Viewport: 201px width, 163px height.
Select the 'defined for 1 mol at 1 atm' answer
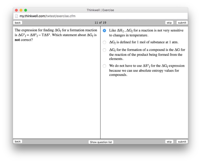click(104, 42)
